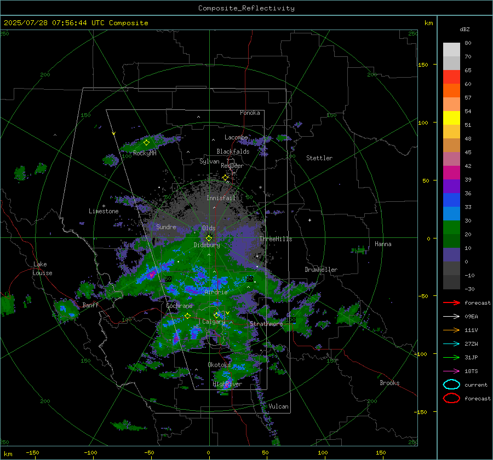Viewport: 493px width, 460px height.
Task: Pick the pink 45–42 dBZ swatch
Action: click(x=451, y=159)
